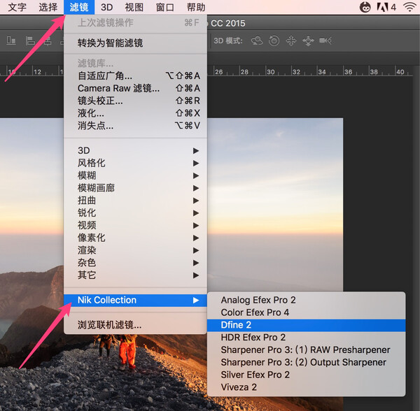Choose 镜头校正... menu item
The width and height of the screenshot is (420, 411).
pyautogui.click(x=135, y=101)
